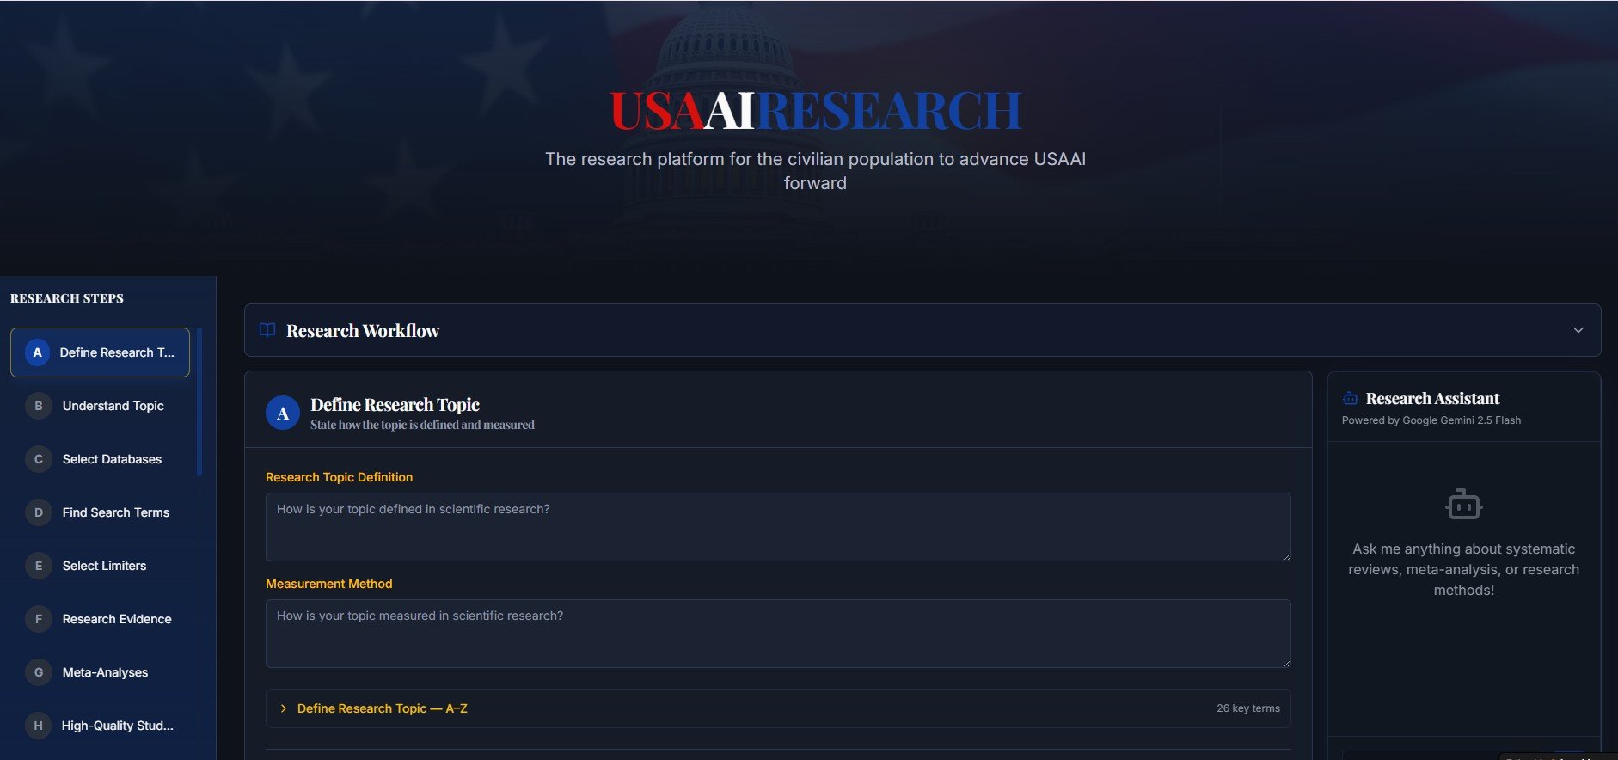Click the Research Assistant panel title
The image size is (1618, 760).
pyautogui.click(x=1432, y=399)
